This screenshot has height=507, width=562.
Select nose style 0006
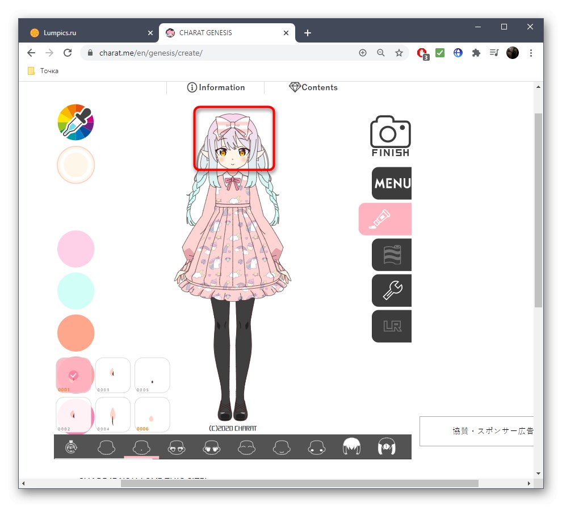(x=152, y=415)
